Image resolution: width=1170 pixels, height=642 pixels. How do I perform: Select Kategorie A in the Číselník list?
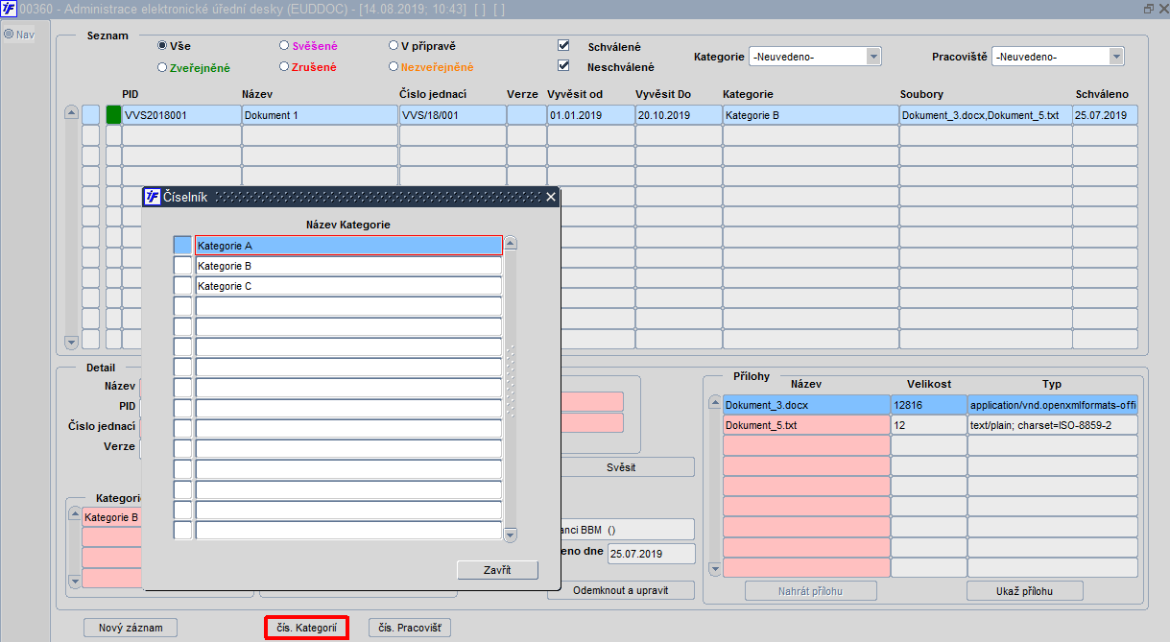pos(348,246)
